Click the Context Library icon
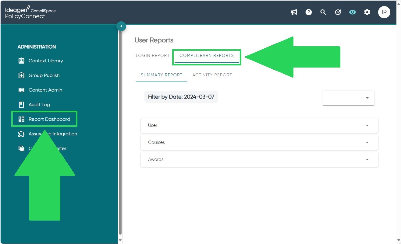401x244 pixels. 21,61
